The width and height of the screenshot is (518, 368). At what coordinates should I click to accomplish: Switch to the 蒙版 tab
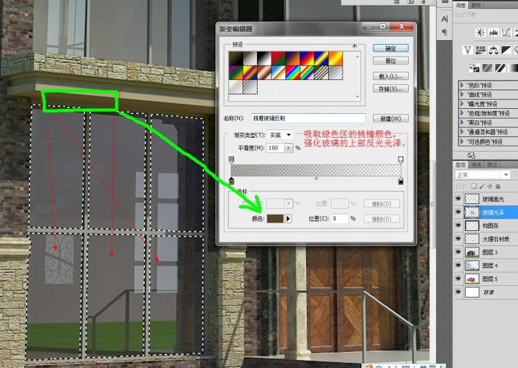tap(476, 6)
